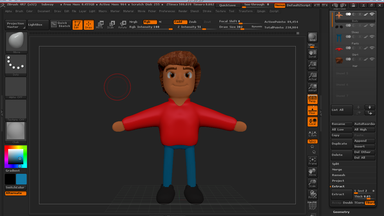The image size is (384, 216).
Task: Expand the Geometry section
Action: tap(341, 212)
